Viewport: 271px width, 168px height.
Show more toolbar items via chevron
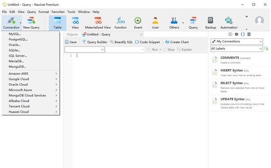click(x=247, y=17)
